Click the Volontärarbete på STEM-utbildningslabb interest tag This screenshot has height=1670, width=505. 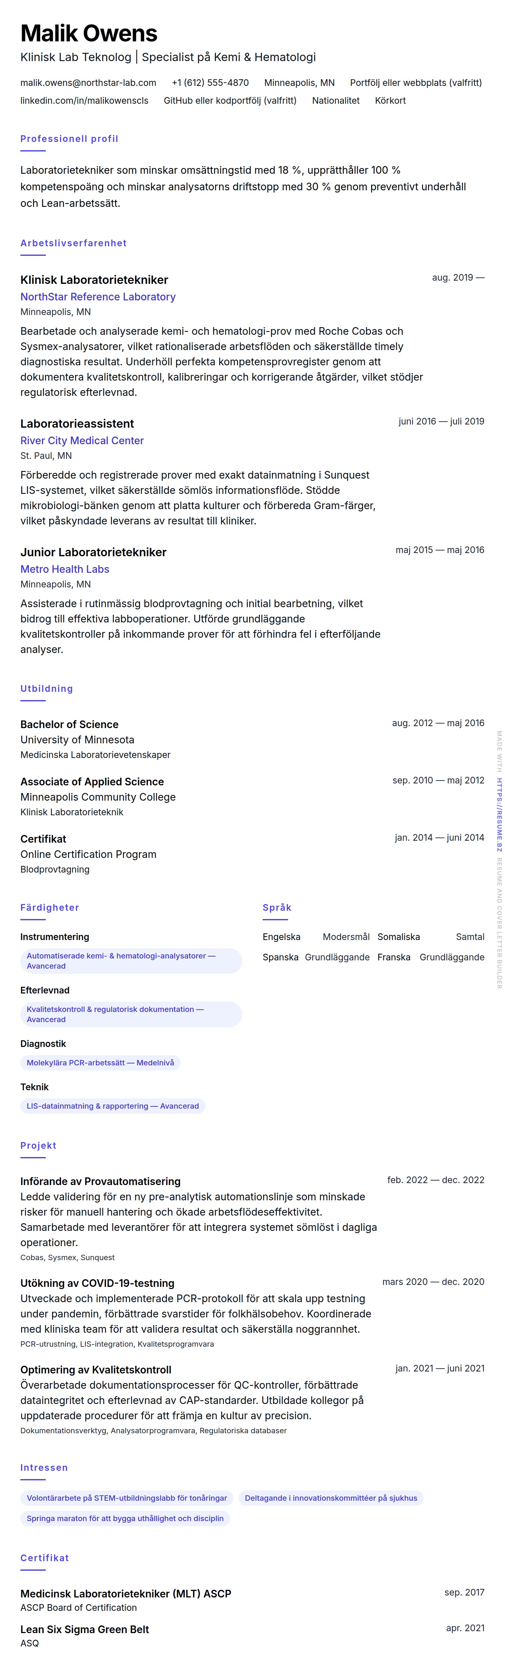[127, 1498]
